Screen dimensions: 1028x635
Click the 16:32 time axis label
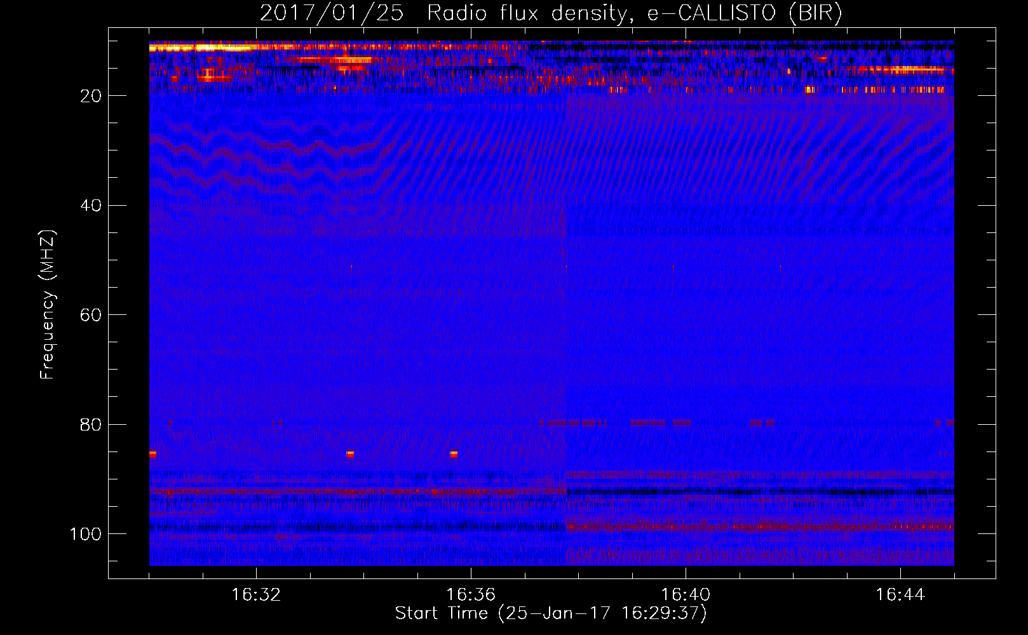(256, 595)
